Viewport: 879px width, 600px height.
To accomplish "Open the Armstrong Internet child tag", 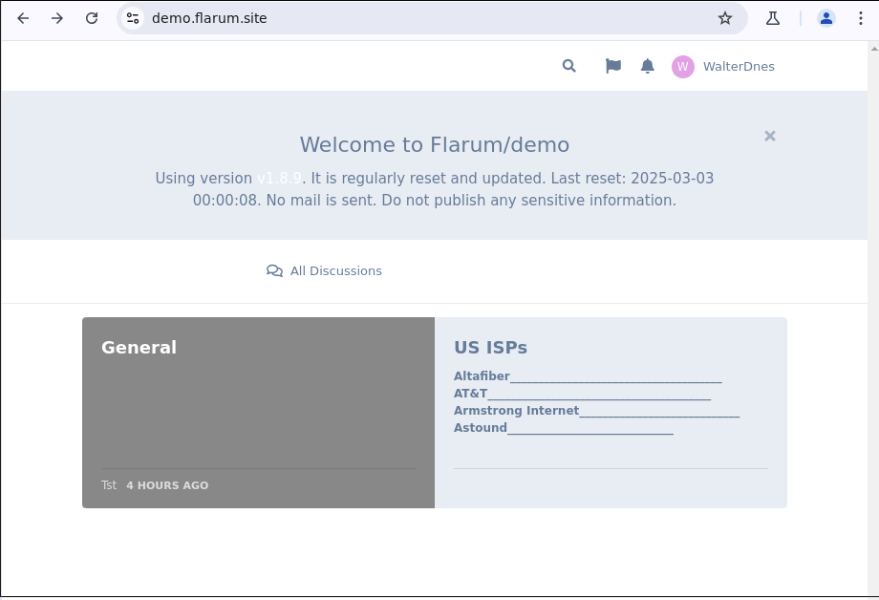I will 516,411.
